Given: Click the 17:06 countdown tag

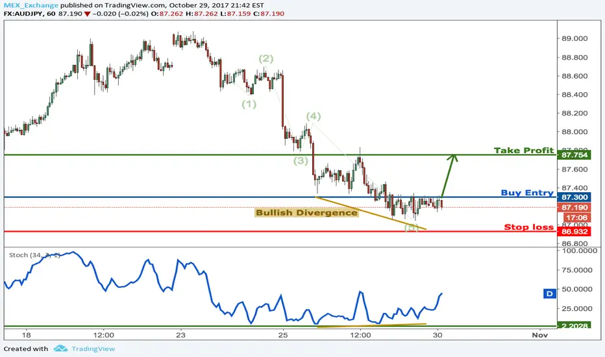Looking at the screenshot, I should tap(576, 217).
